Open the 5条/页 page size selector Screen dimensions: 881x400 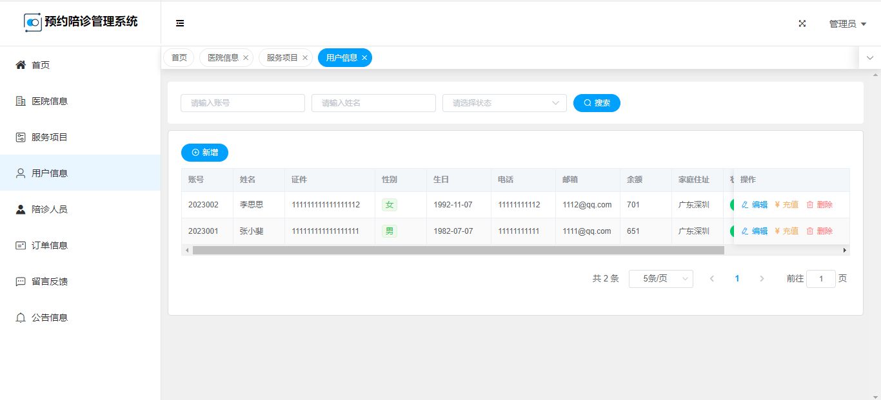pyautogui.click(x=660, y=279)
